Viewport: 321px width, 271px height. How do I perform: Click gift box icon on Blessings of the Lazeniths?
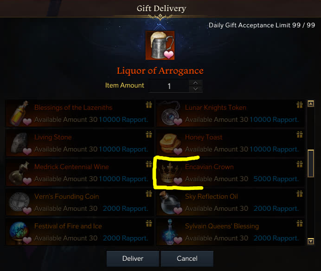tap(149, 105)
